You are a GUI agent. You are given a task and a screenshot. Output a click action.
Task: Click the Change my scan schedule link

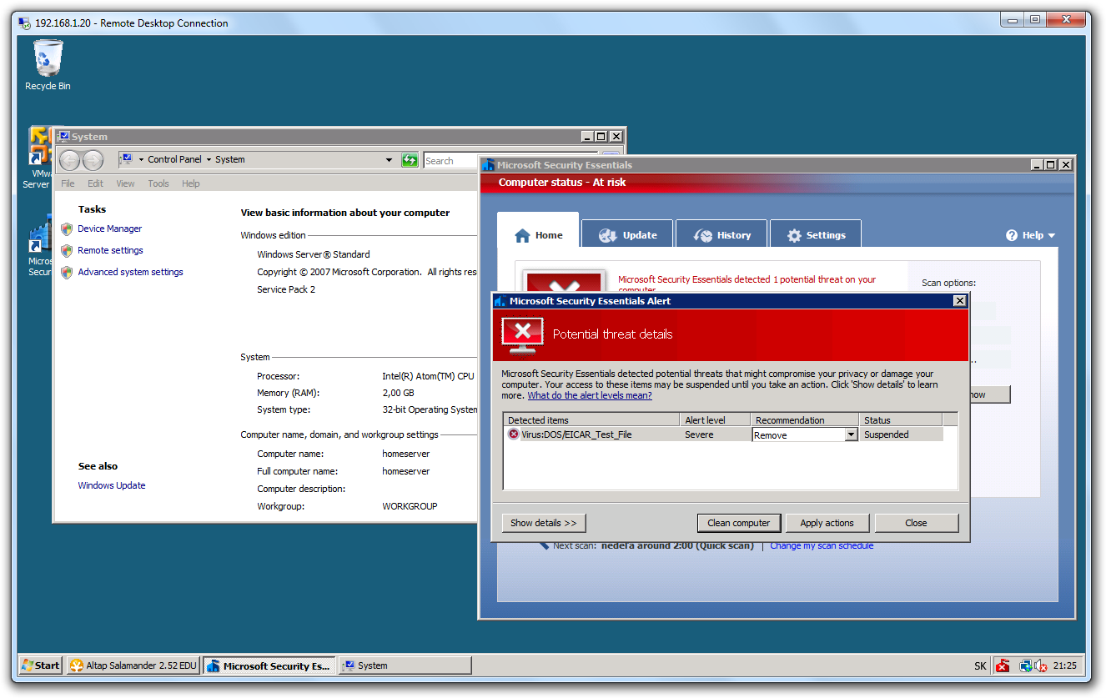(822, 545)
